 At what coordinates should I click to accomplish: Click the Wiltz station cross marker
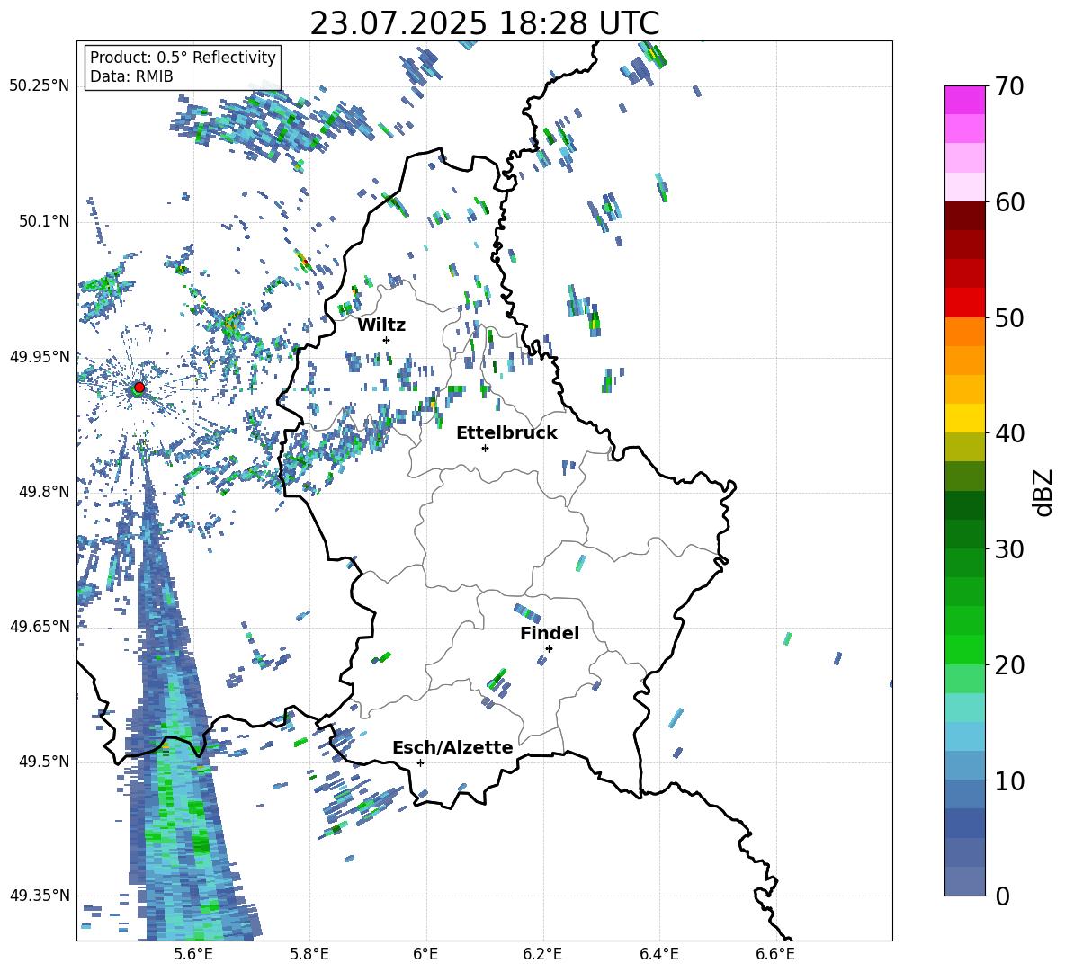pyautogui.click(x=387, y=340)
